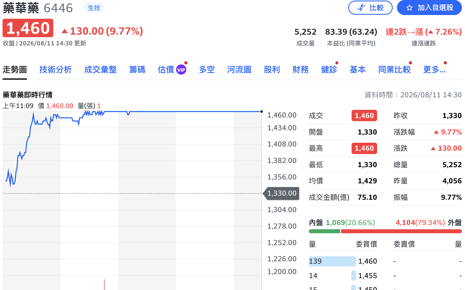This screenshot has width=465, height=290.
Task: Switch to the 同業比較 tab
Action: (394, 70)
